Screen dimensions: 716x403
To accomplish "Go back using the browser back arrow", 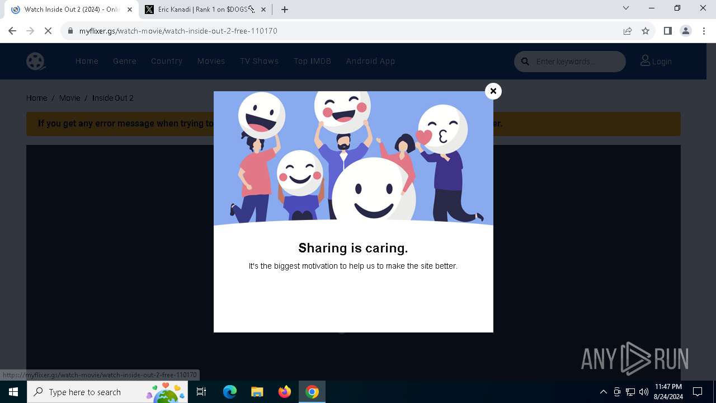I will coord(12,31).
